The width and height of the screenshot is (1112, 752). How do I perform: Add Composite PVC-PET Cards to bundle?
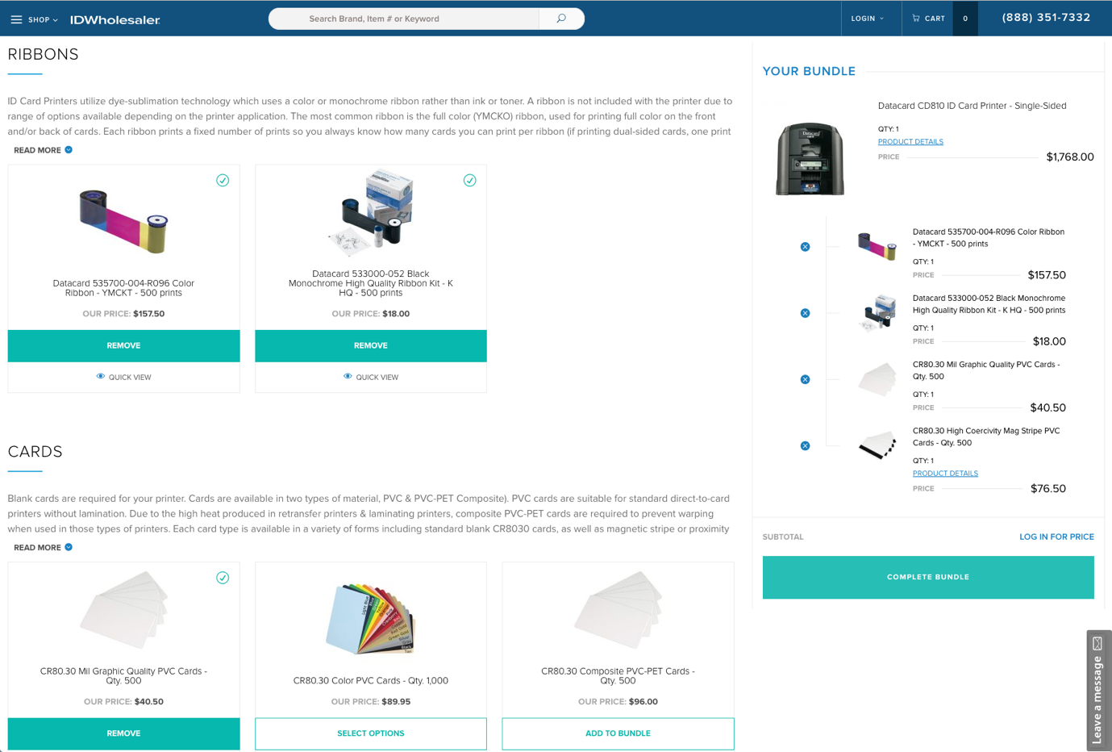click(618, 733)
